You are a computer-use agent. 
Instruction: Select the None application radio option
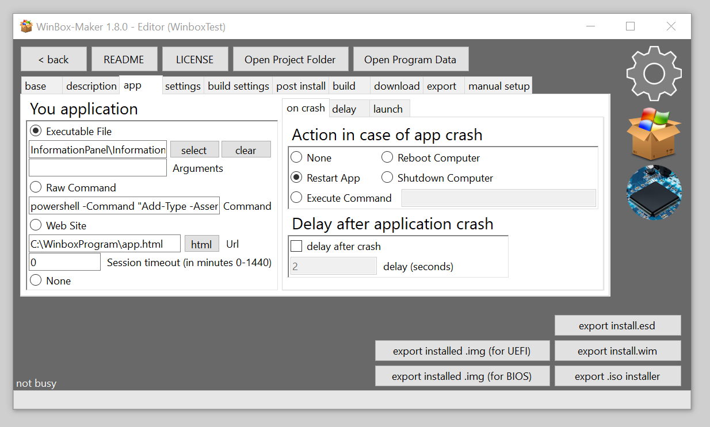(x=36, y=280)
